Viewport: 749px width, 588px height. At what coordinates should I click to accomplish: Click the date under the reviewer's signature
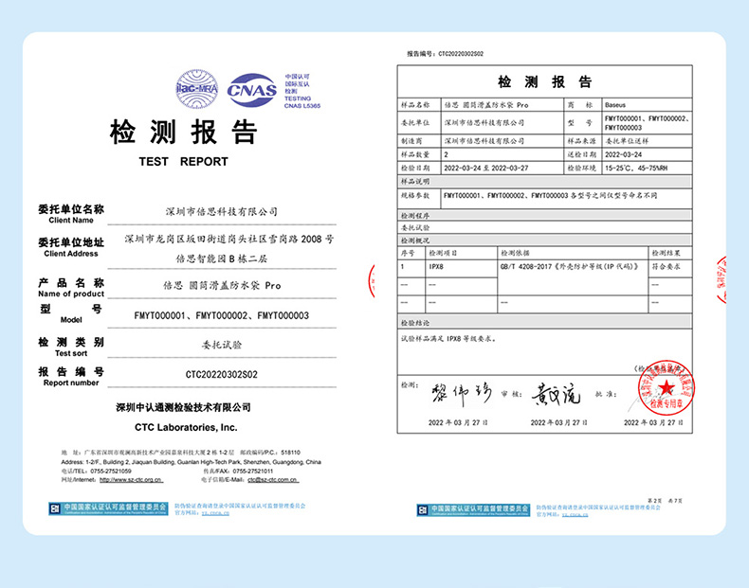[x=558, y=422]
